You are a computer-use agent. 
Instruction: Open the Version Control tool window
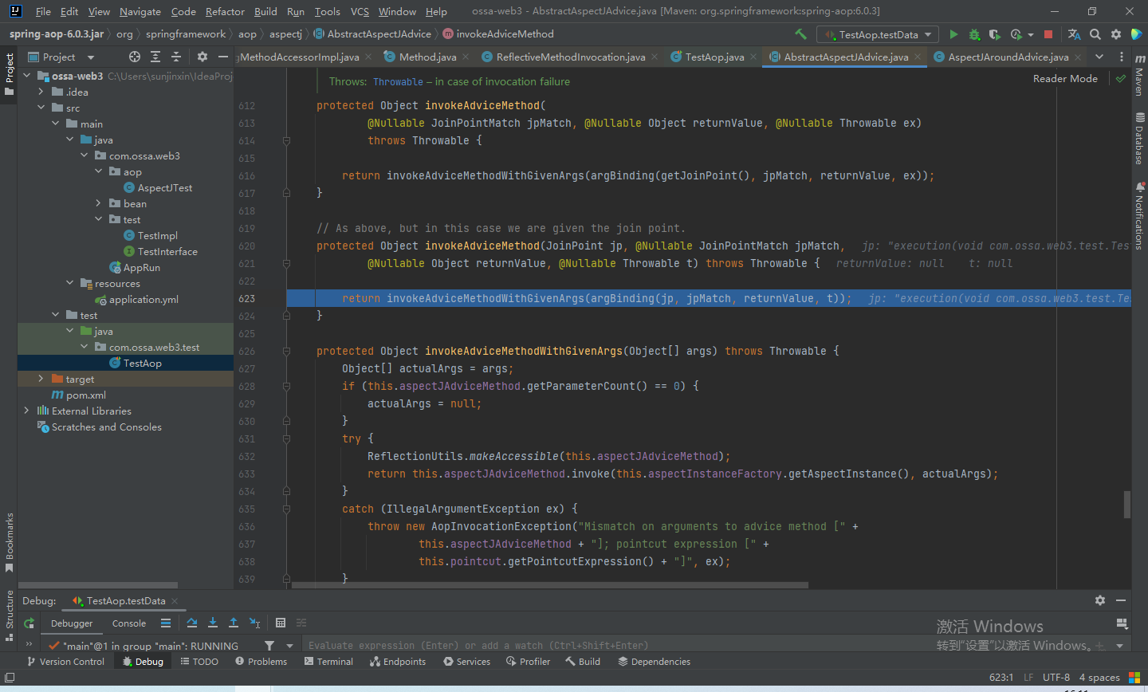tap(65, 661)
